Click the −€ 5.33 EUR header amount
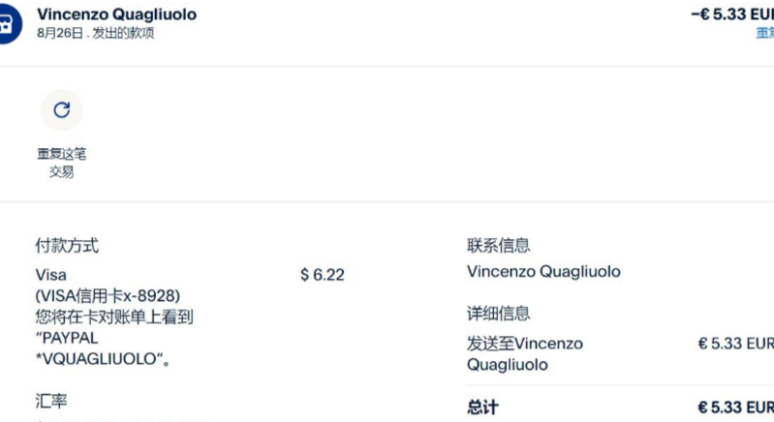The image size is (774, 422). [732, 15]
